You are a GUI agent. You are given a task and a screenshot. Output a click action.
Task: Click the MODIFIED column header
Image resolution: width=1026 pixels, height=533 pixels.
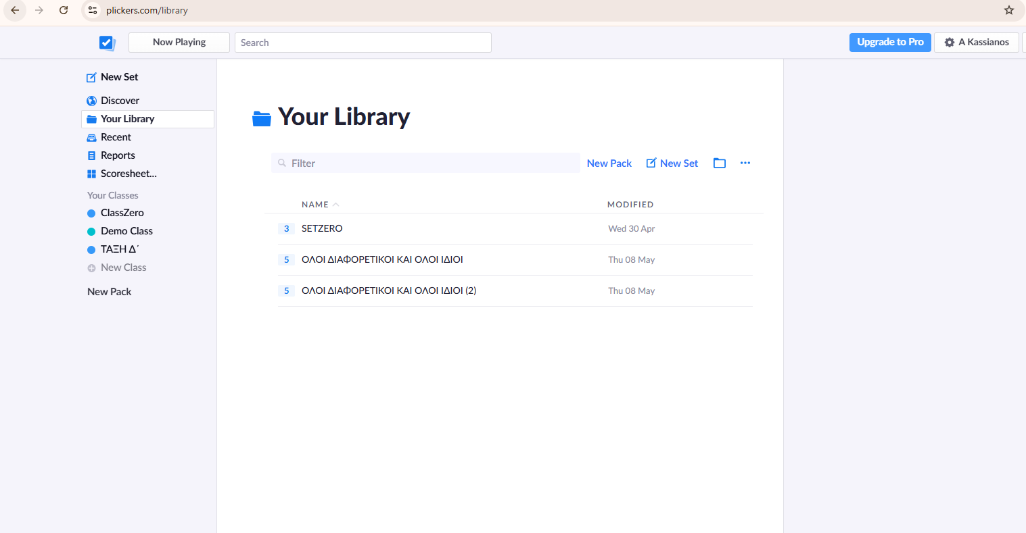coord(630,205)
